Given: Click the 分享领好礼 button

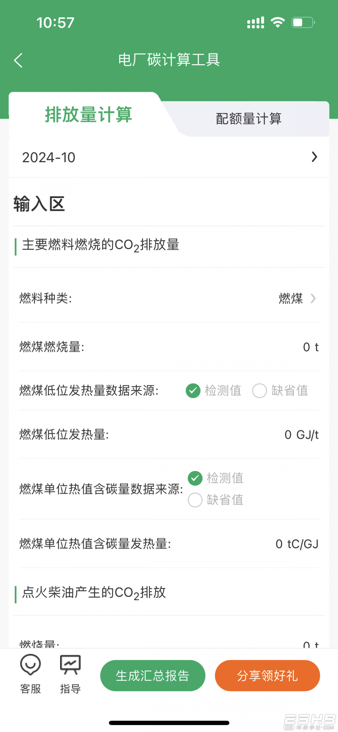Looking at the screenshot, I should (267, 676).
